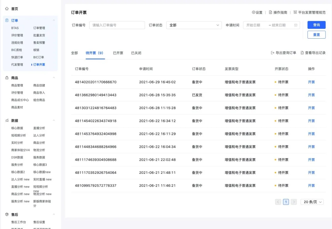Click 开票 for order 4811448344688264966
The image size is (332, 229).
tap(311, 147)
